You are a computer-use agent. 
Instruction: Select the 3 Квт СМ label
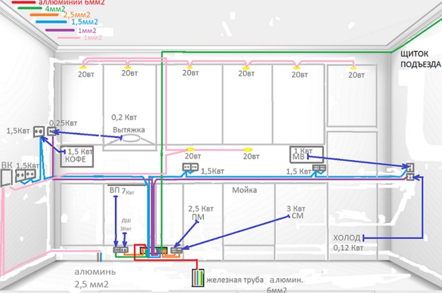coord(295,214)
